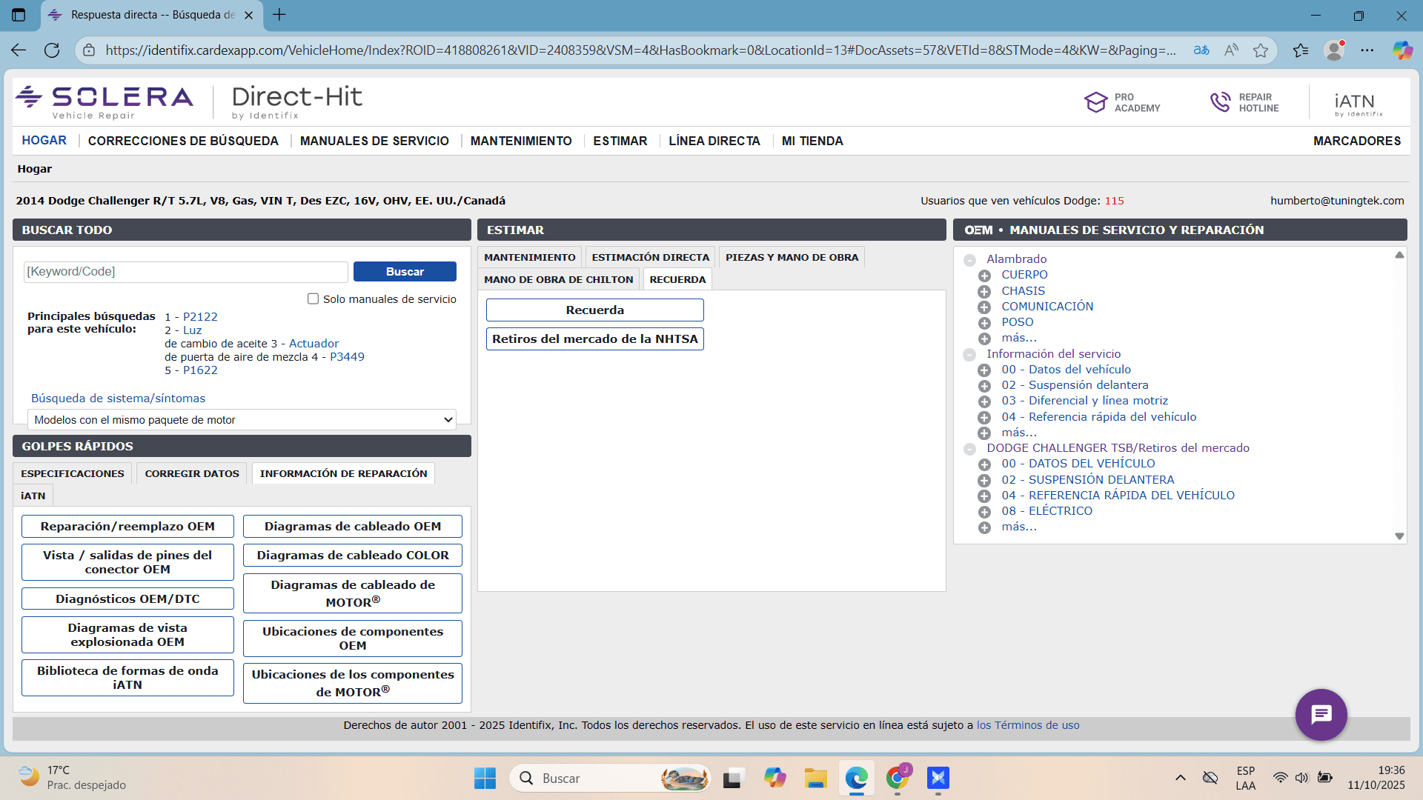Add page to favorites via star icon
The image size is (1423, 800).
pyautogui.click(x=1261, y=50)
